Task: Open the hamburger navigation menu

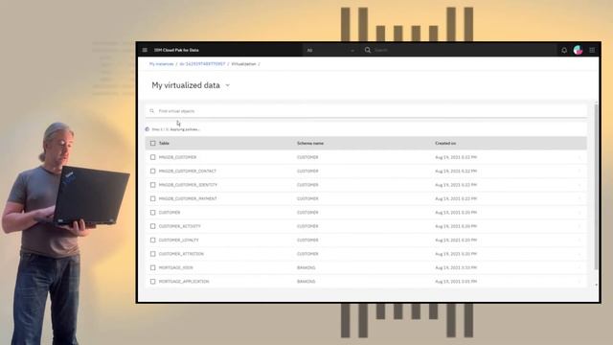Action: [x=145, y=50]
